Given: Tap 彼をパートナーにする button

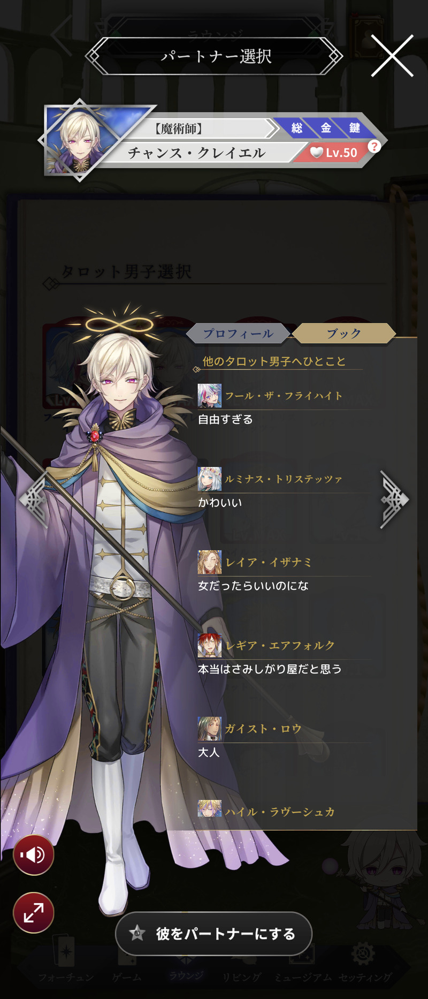Looking at the screenshot, I should [214, 934].
